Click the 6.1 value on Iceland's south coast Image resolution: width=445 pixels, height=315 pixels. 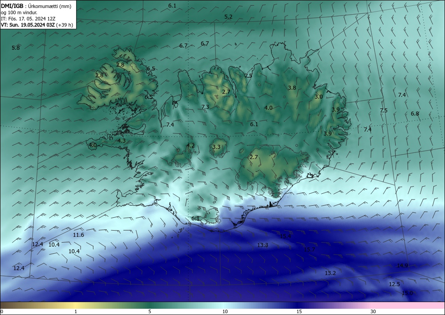(x=195, y=219)
